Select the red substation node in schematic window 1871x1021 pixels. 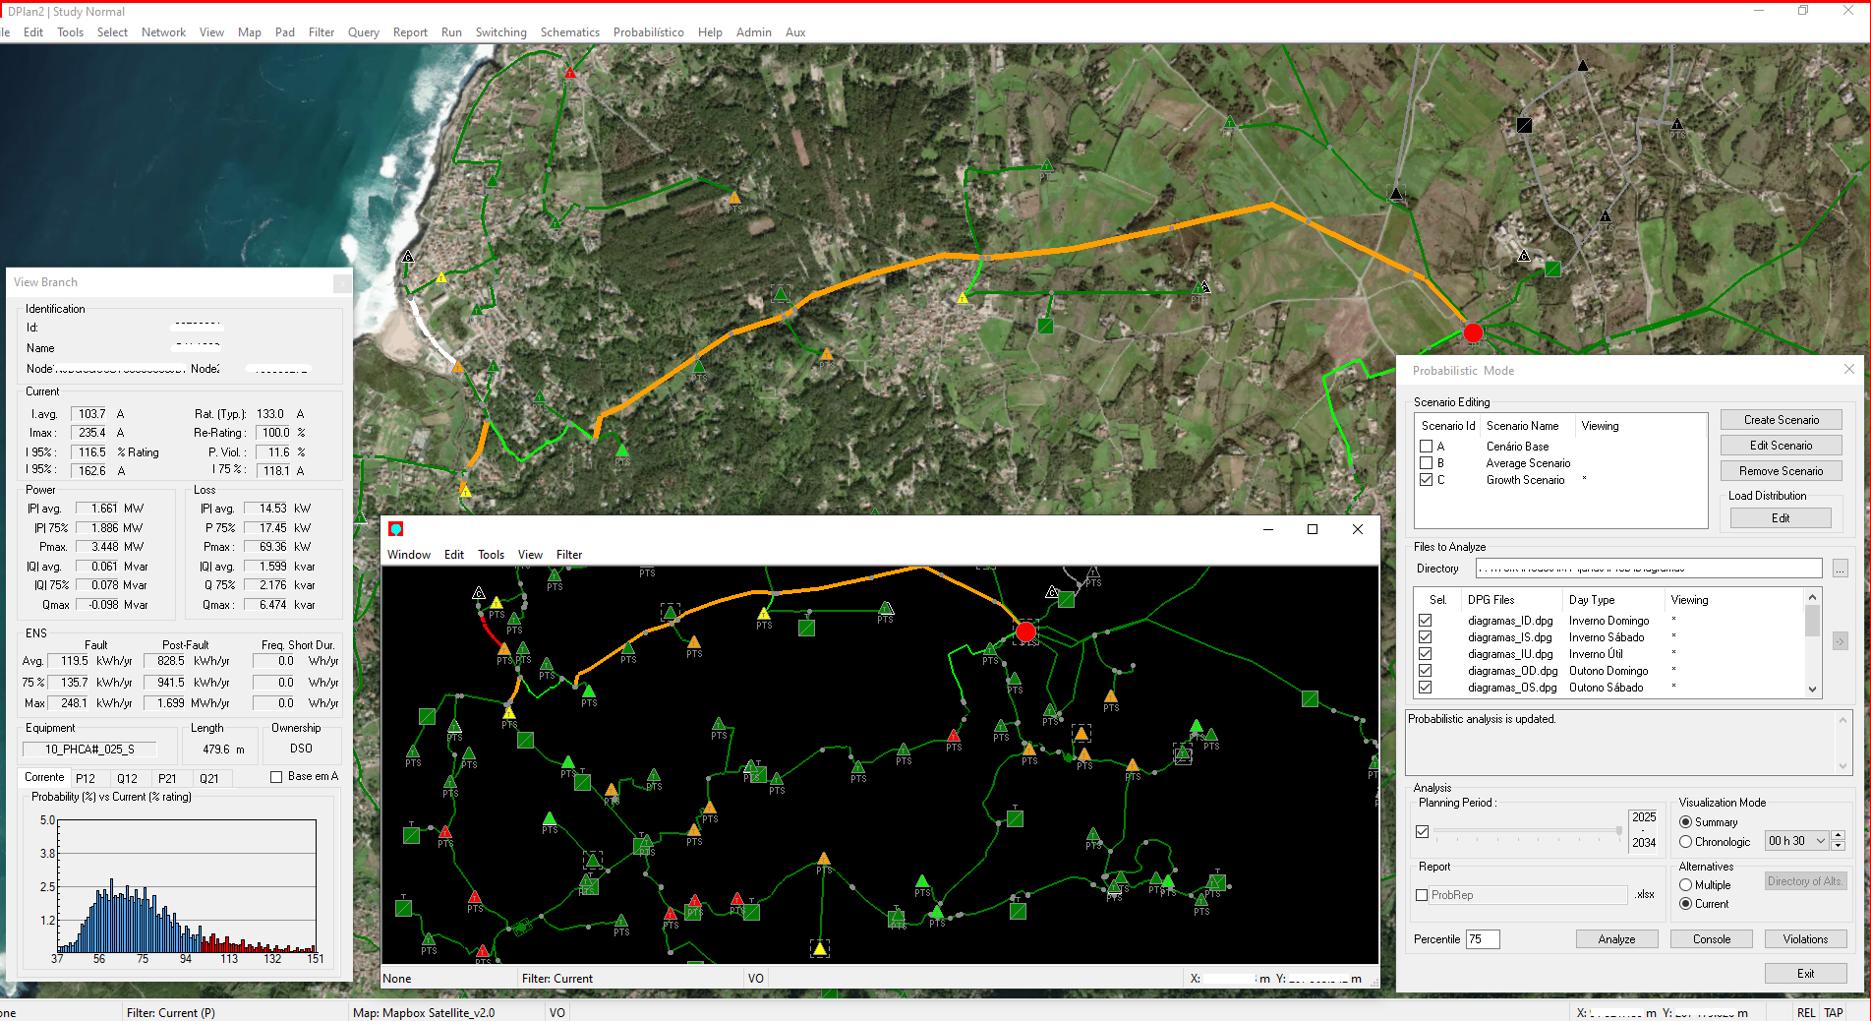(x=1025, y=631)
